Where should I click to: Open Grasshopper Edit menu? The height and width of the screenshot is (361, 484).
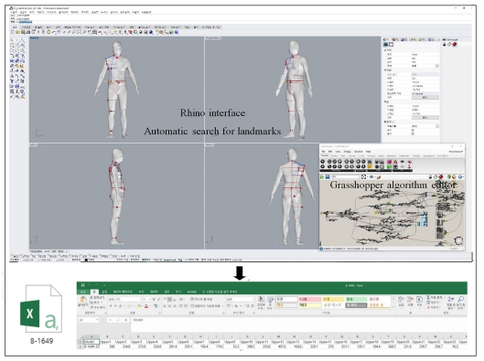coord(330,152)
